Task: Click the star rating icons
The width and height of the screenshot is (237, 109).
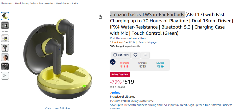Action: tap(120, 42)
